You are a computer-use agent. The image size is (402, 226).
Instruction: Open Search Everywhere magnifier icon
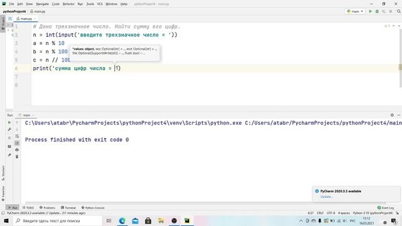[399, 11]
